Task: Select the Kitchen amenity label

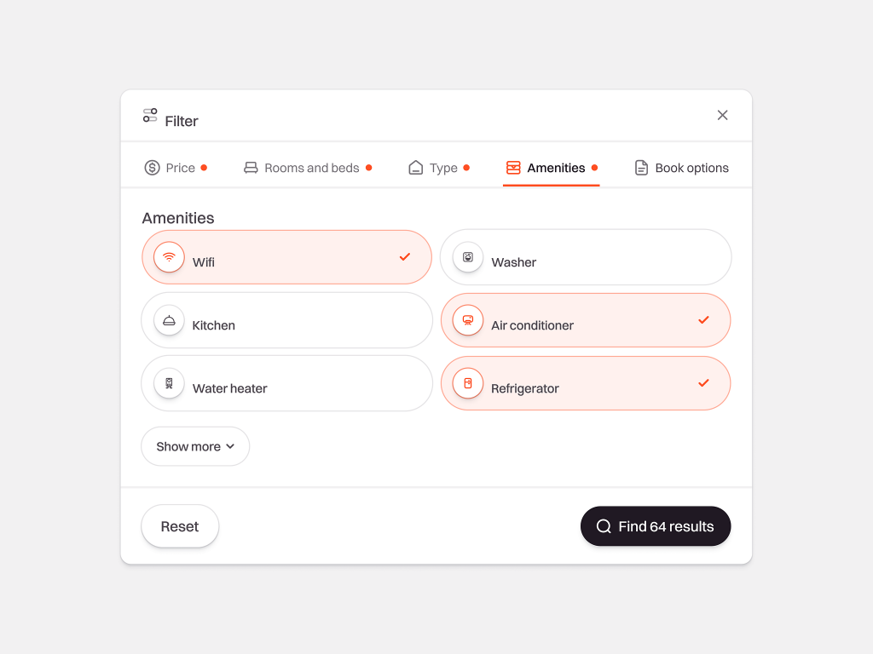Action: 213,325
